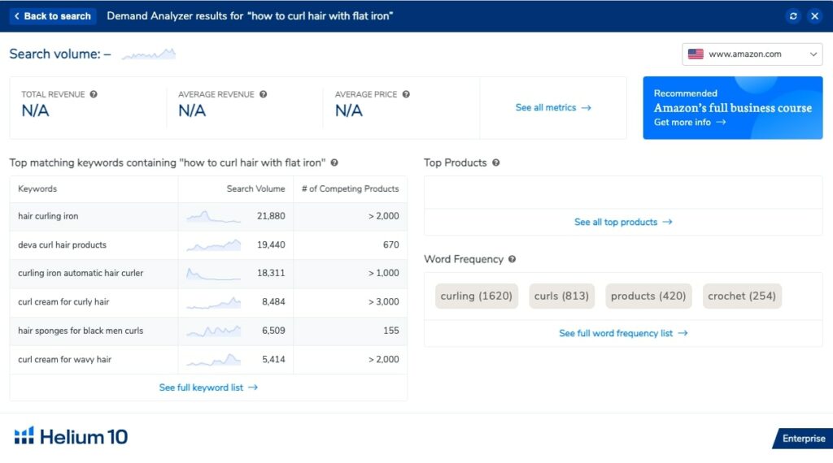
Task: Click the Helium 10 logo
Action: tap(71, 436)
